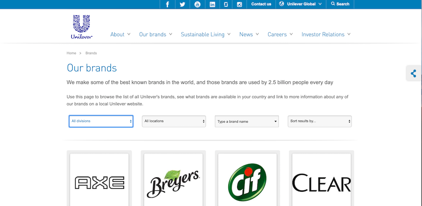
Task: Click the Search label in top bar
Action: click(x=343, y=4)
